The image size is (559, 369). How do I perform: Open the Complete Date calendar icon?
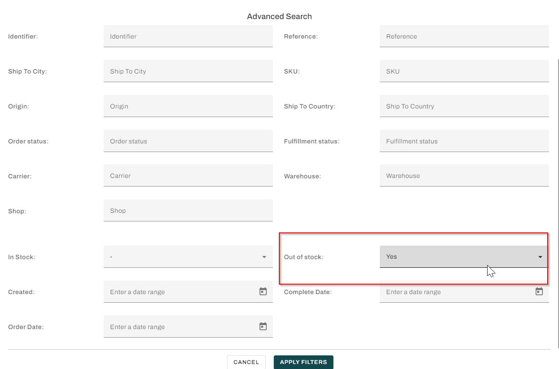click(x=539, y=291)
